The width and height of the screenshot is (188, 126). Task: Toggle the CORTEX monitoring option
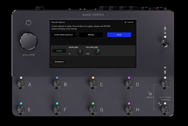[59, 51]
